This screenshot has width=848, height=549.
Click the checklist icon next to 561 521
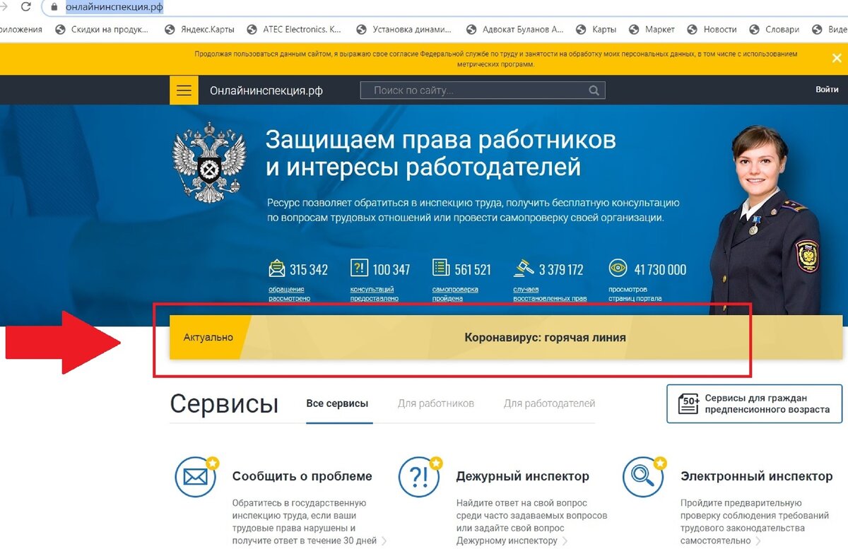pyautogui.click(x=441, y=268)
